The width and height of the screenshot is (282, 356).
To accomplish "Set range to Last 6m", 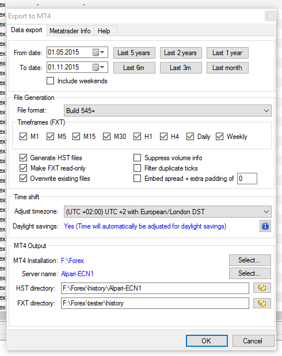I will (134, 68).
